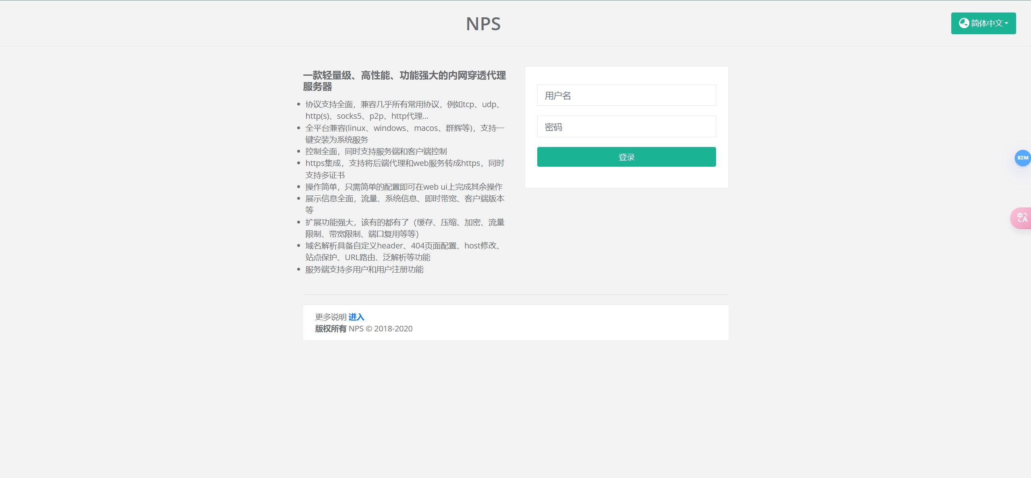Click the blue 82M floating badge
Screen dimensions: 1031x478
(1022, 158)
